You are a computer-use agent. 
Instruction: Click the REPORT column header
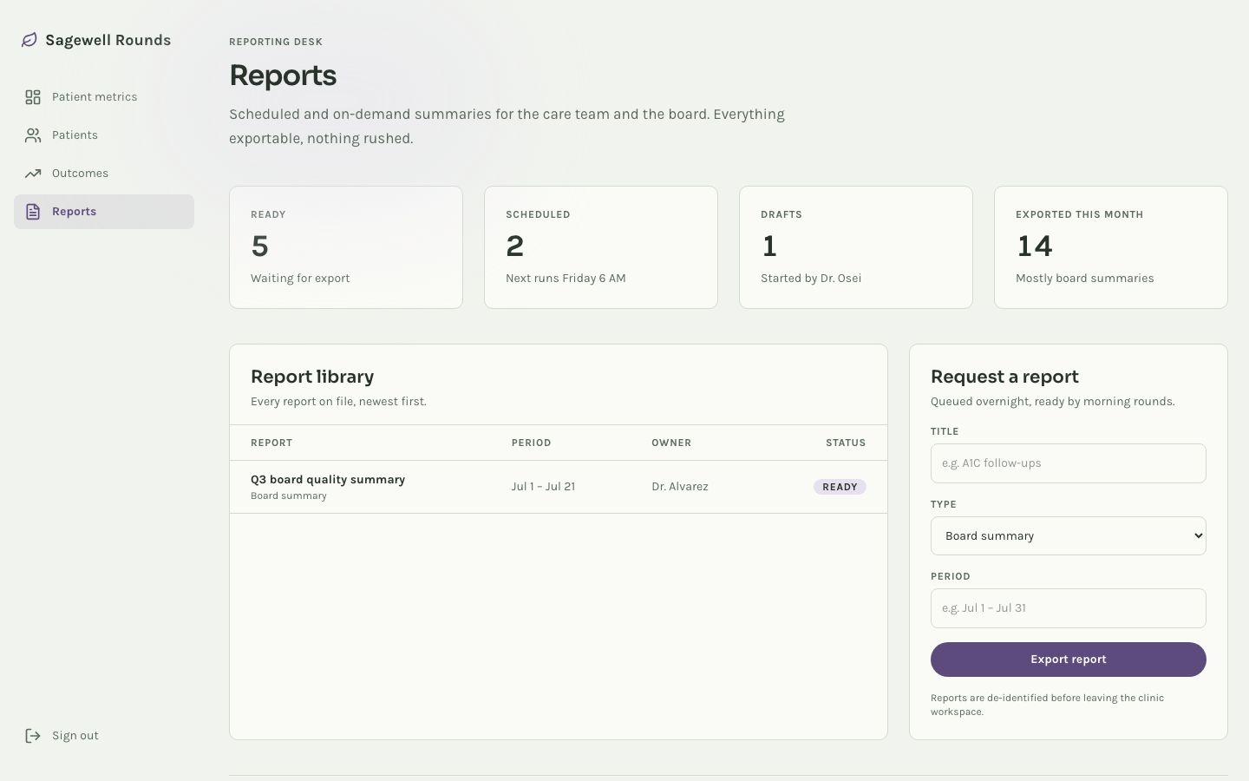(x=271, y=443)
